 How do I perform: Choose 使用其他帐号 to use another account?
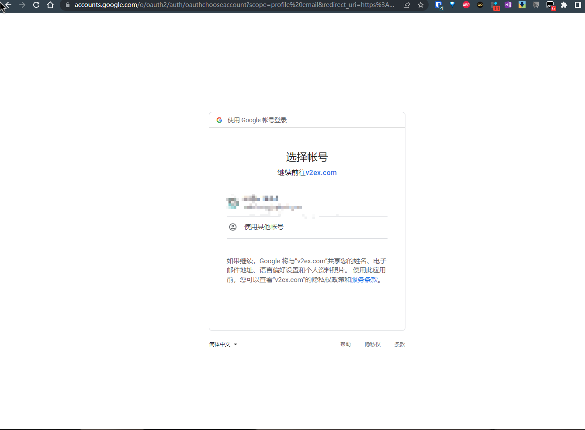(263, 227)
